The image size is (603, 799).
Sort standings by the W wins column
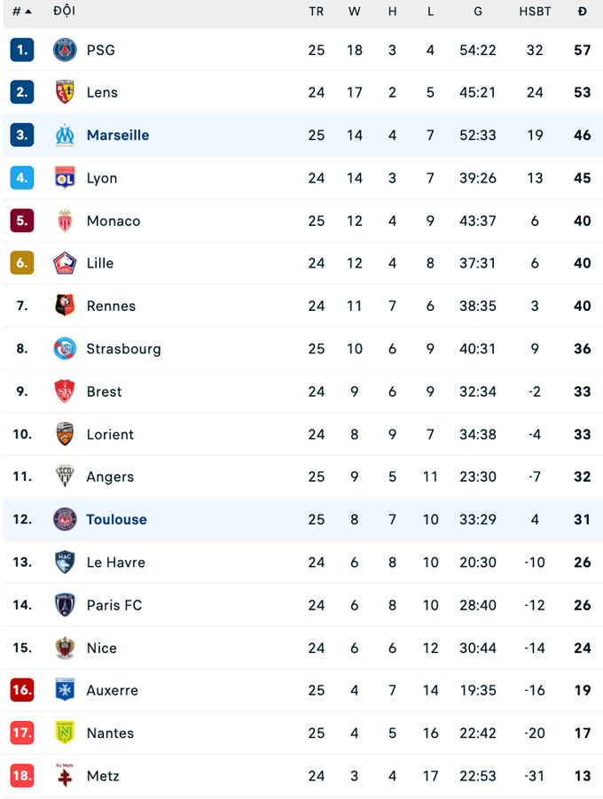tap(355, 12)
